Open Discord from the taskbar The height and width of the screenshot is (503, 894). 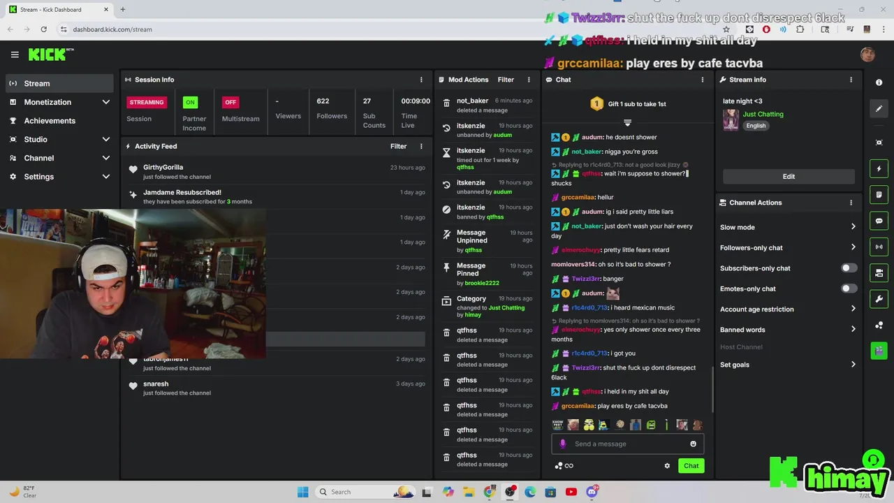tap(592, 492)
